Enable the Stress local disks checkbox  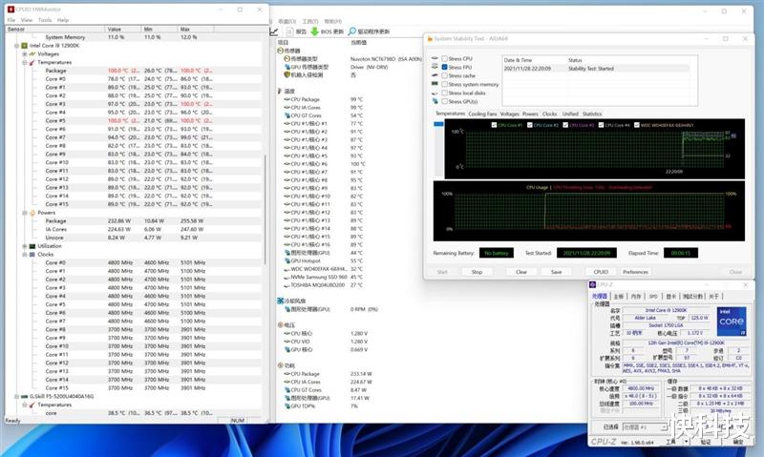pos(444,93)
